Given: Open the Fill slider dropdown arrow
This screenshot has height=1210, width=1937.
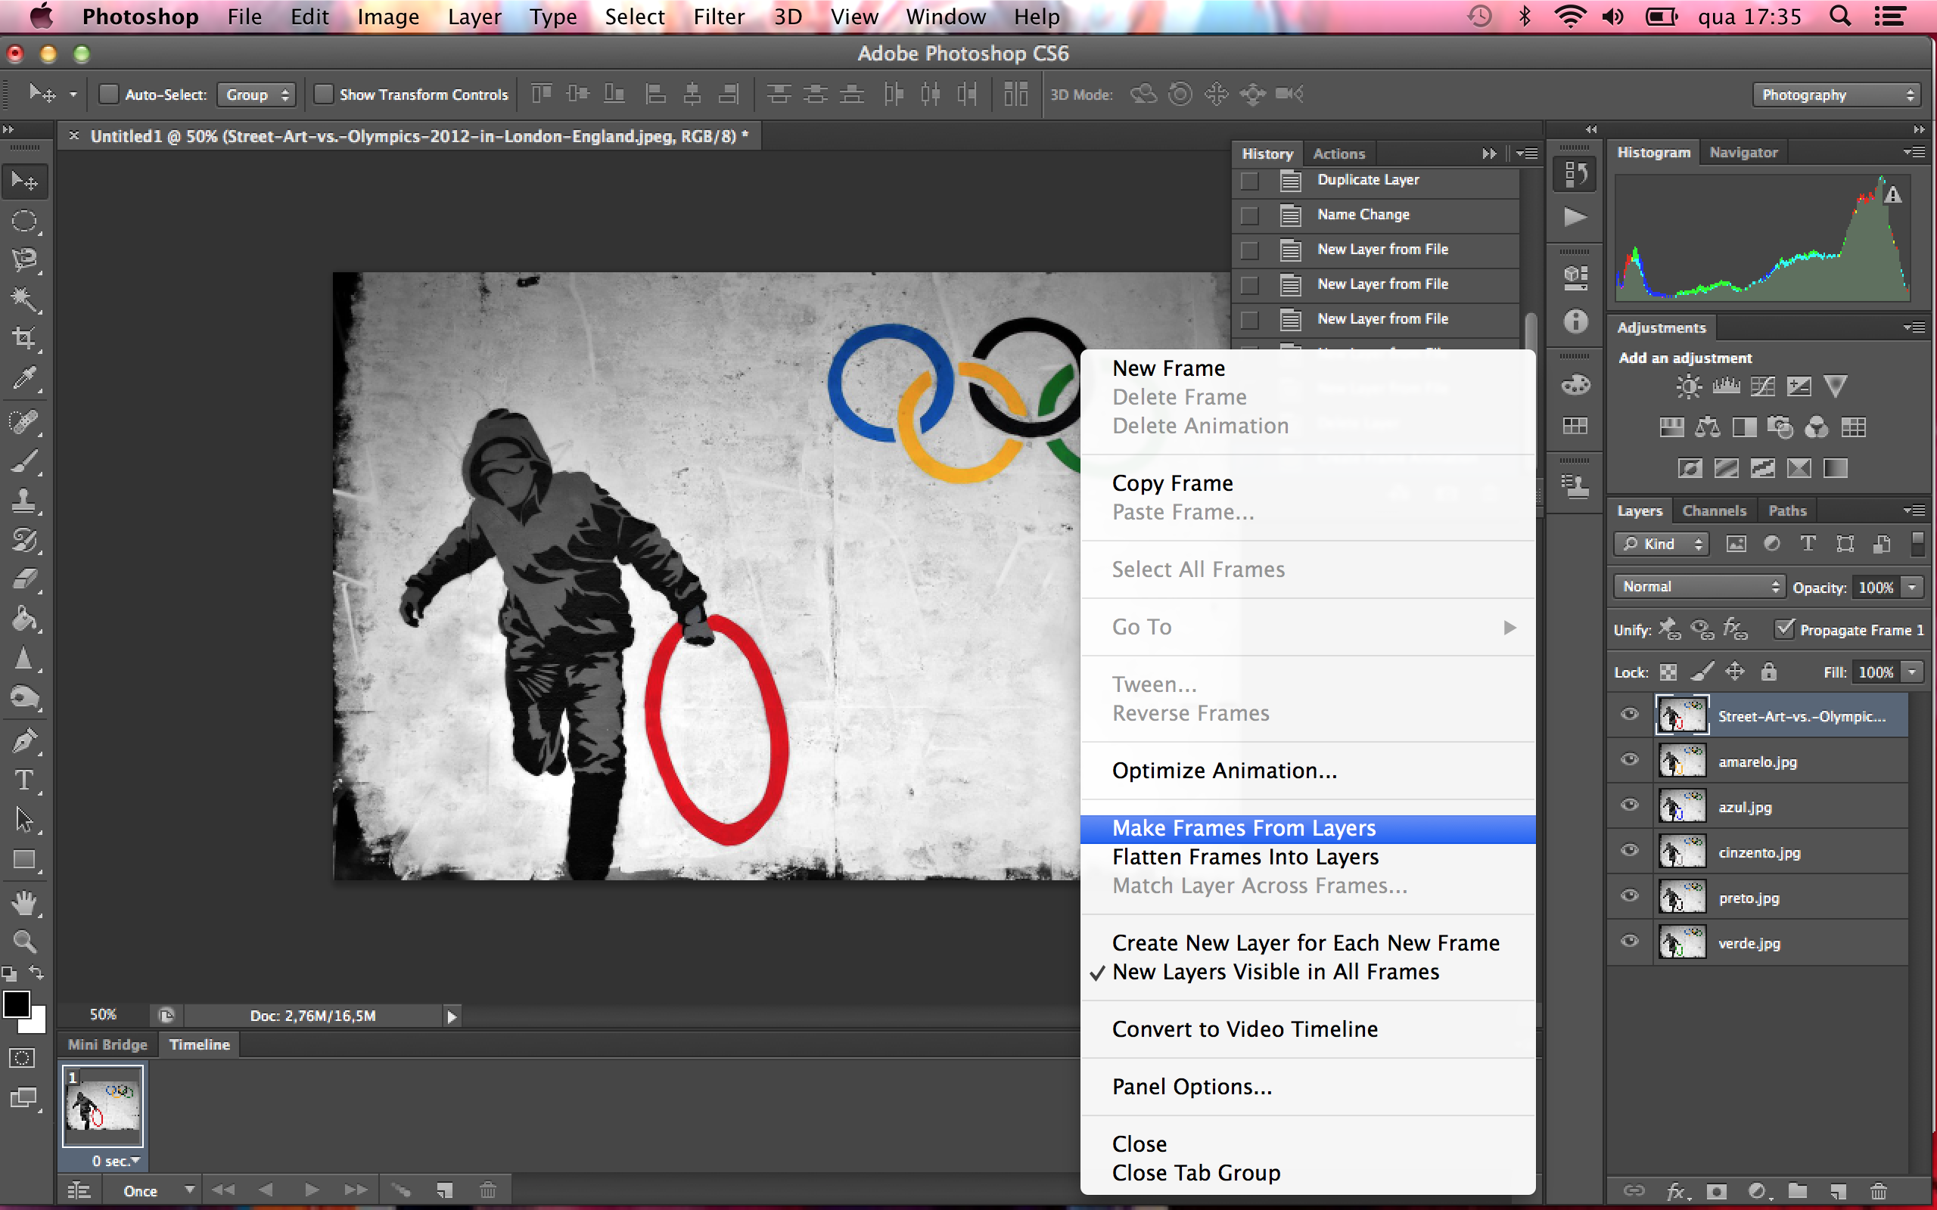Looking at the screenshot, I should 1913,672.
